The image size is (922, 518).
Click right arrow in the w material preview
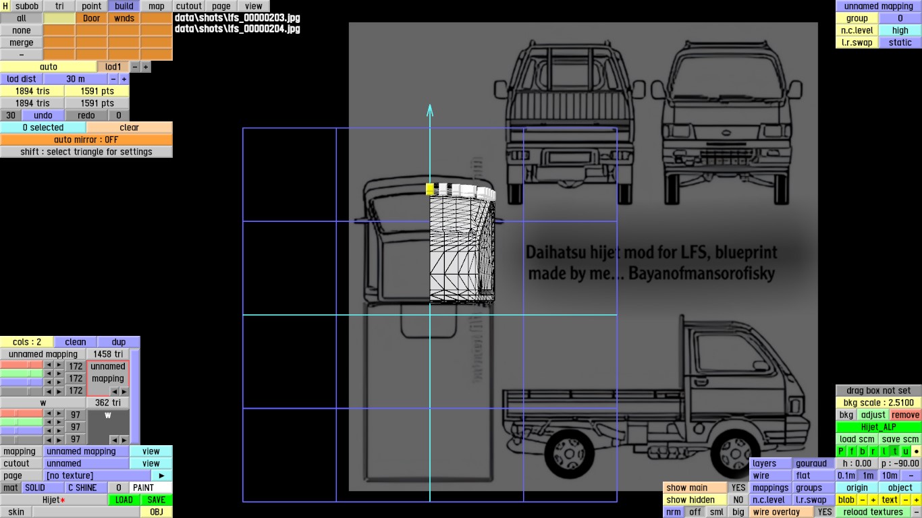click(x=124, y=440)
